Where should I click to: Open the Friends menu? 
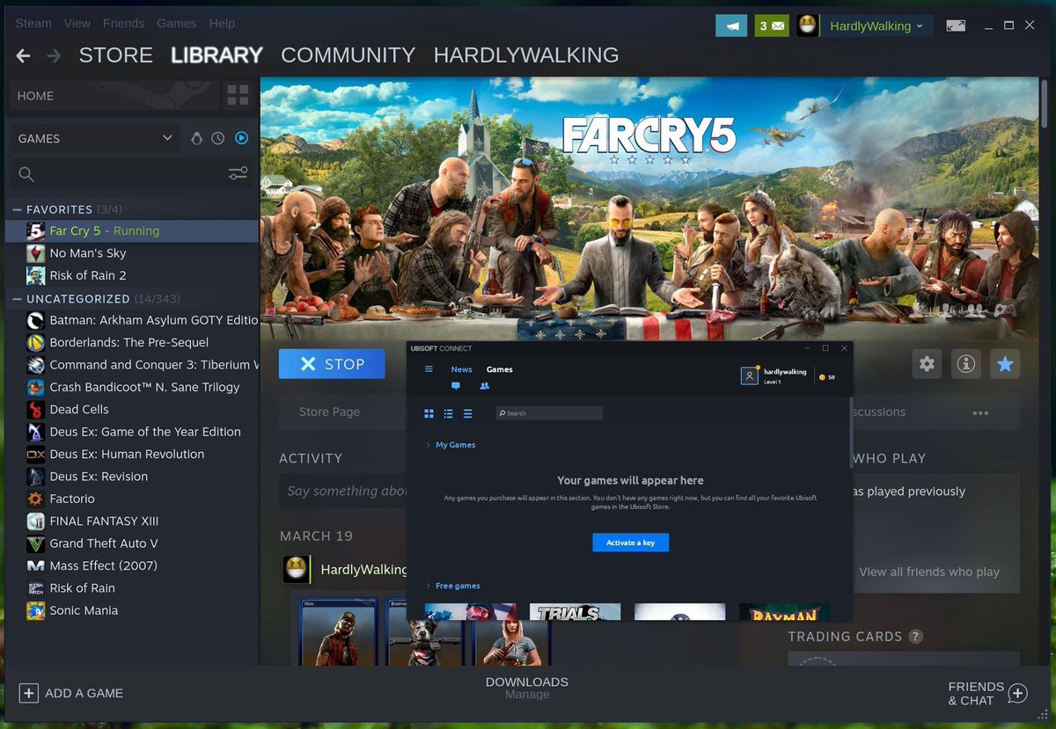pos(123,23)
